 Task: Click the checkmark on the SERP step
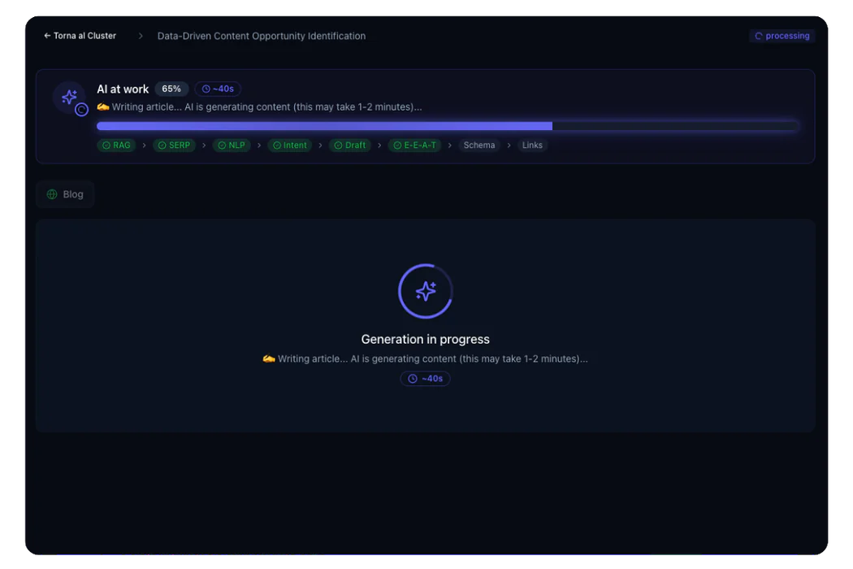[162, 146]
